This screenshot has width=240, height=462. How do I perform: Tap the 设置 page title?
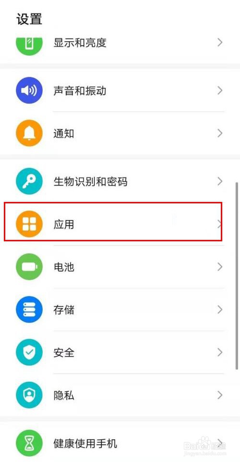point(29,19)
